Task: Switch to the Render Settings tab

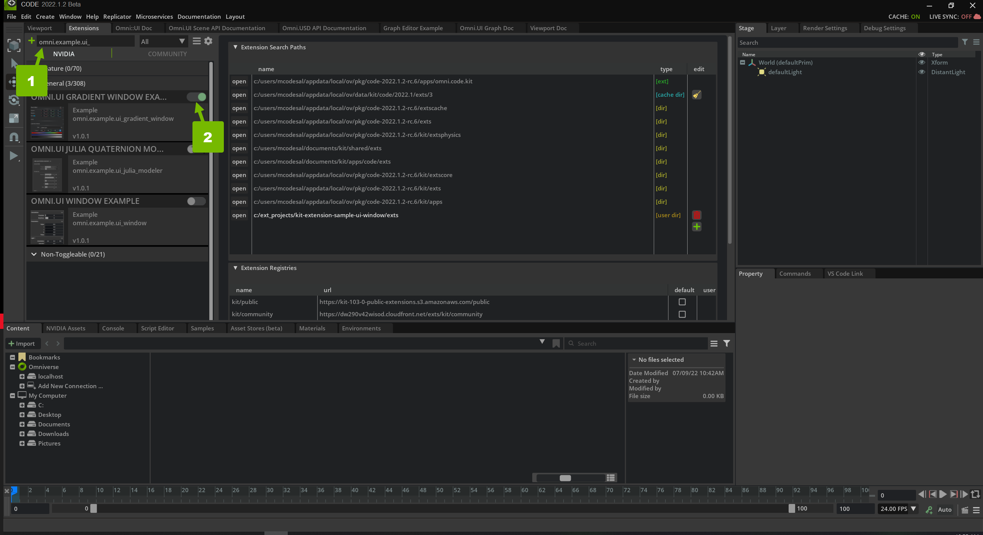Action: point(825,28)
